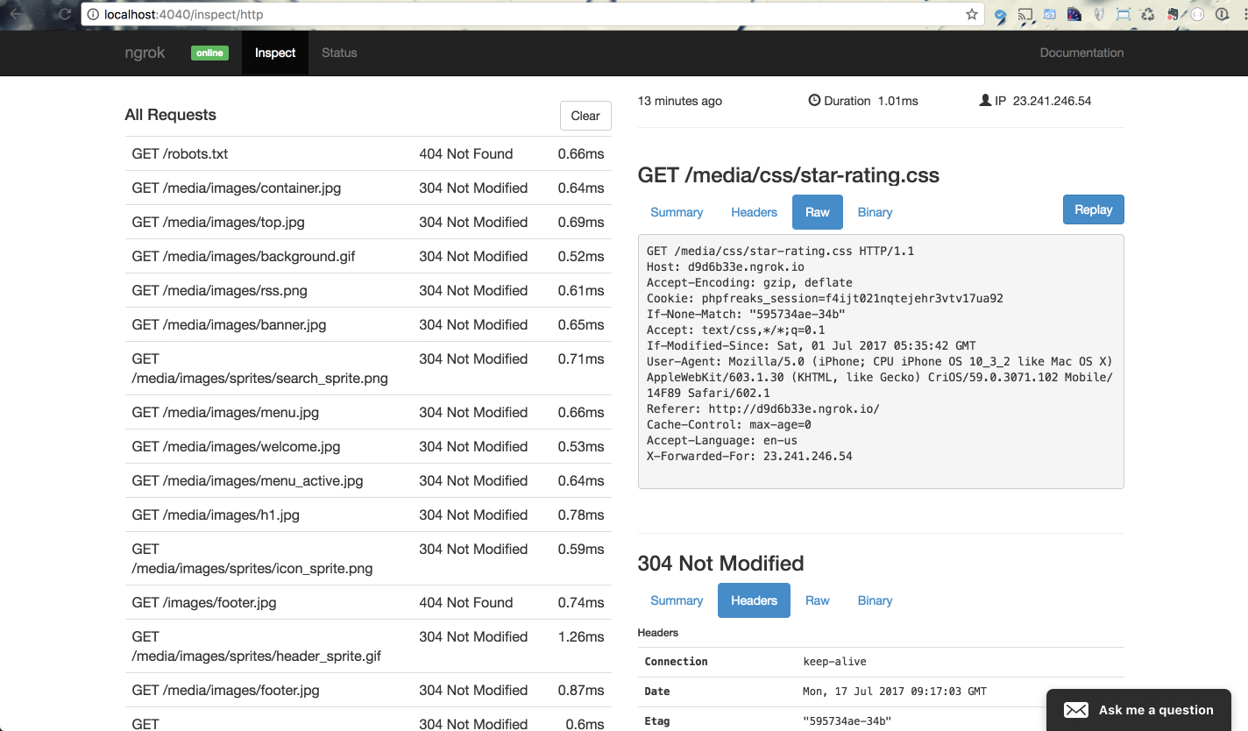Open the window resizer extension icon
1248x731 pixels.
tap(1124, 14)
